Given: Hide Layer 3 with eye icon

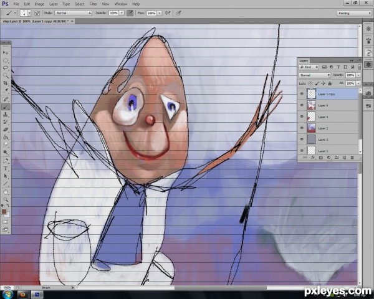Looking at the screenshot, I should point(302,140).
